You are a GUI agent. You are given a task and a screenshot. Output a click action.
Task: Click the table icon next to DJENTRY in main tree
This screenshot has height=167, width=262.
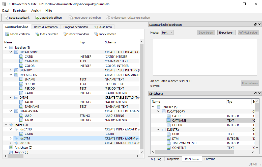(16, 70)
